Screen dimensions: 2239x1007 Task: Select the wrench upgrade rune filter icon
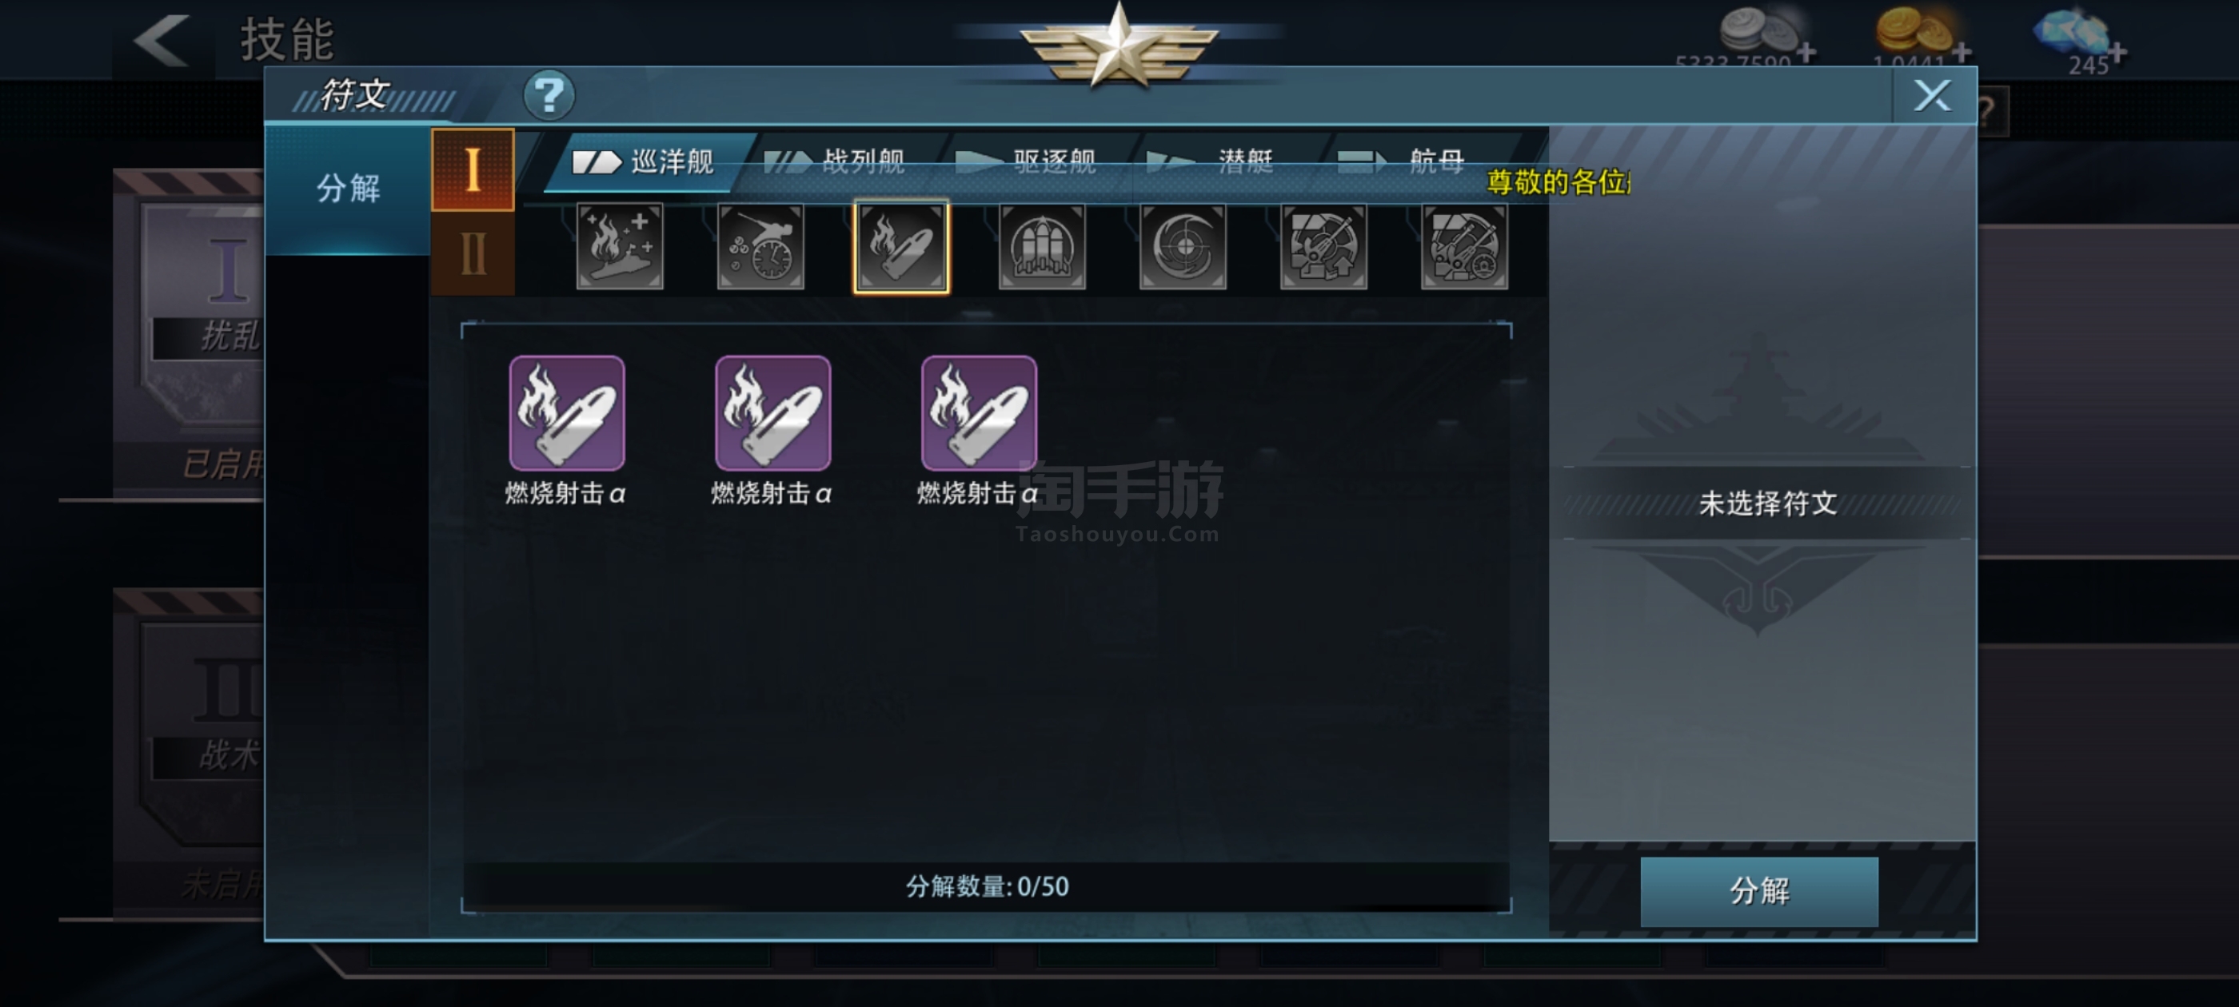[1323, 247]
